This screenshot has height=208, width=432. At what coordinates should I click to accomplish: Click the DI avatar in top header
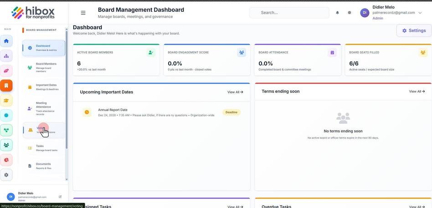click(x=365, y=13)
